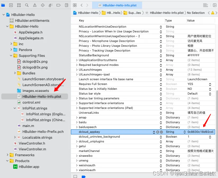Select AppDelegate.m in the navigator

coord(31,38)
